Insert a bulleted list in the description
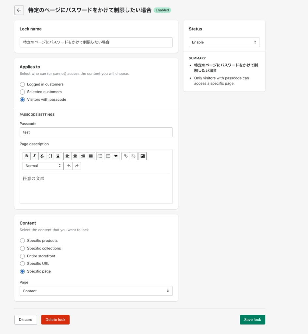308x334 pixels. click(100, 156)
